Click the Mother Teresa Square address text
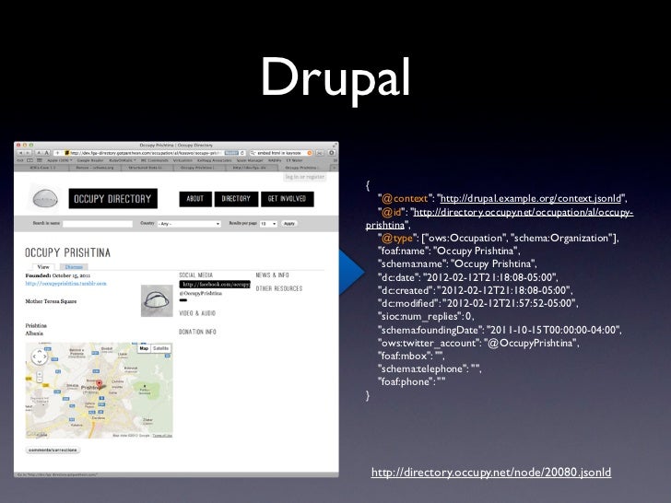Image resolution: width=671 pixels, height=503 pixels. pyautogui.click(x=51, y=301)
